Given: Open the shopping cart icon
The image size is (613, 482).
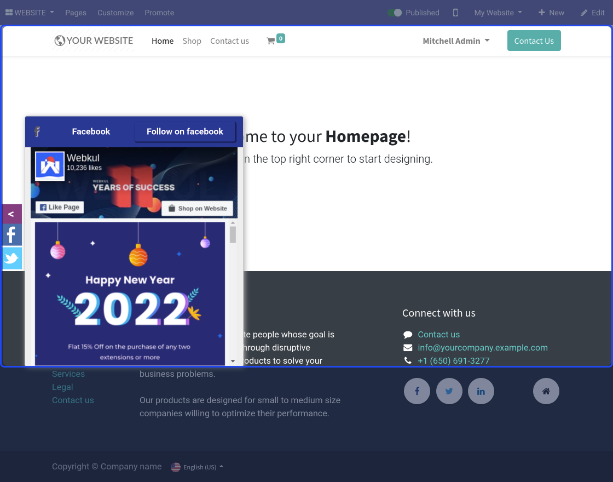Looking at the screenshot, I should click(270, 41).
